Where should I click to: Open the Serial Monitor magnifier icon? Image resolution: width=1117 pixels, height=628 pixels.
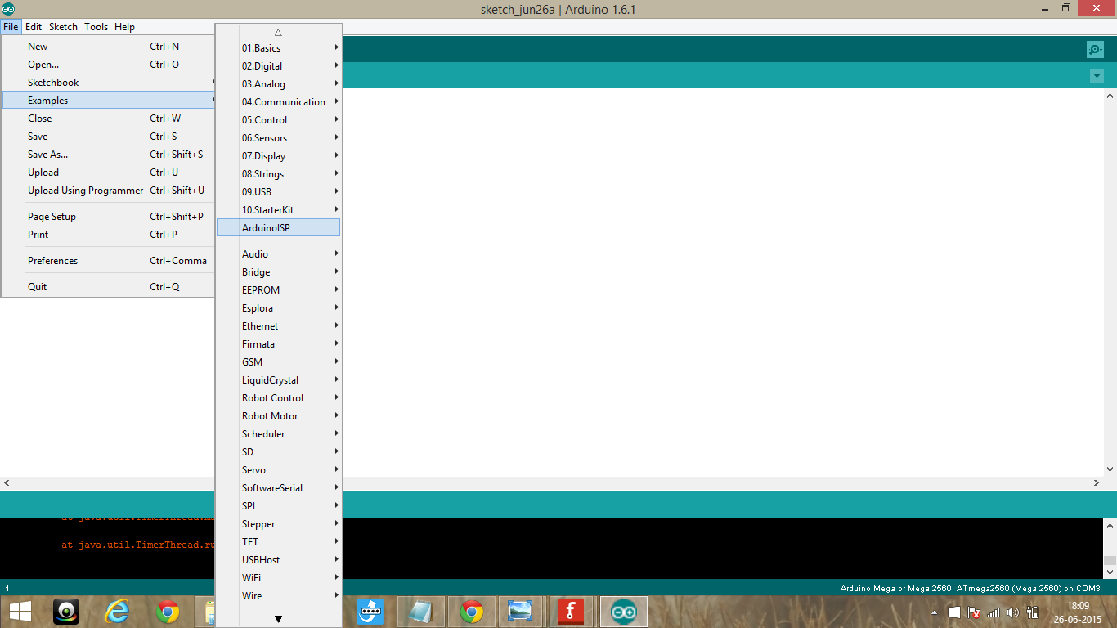pyautogui.click(x=1095, y=49)
